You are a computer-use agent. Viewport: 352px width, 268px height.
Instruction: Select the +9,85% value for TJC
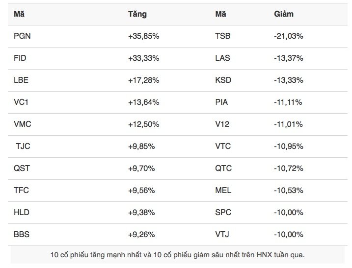coord(141,146)
